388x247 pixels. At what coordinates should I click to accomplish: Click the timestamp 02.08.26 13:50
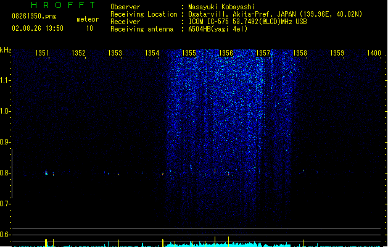tap(38, 28)
